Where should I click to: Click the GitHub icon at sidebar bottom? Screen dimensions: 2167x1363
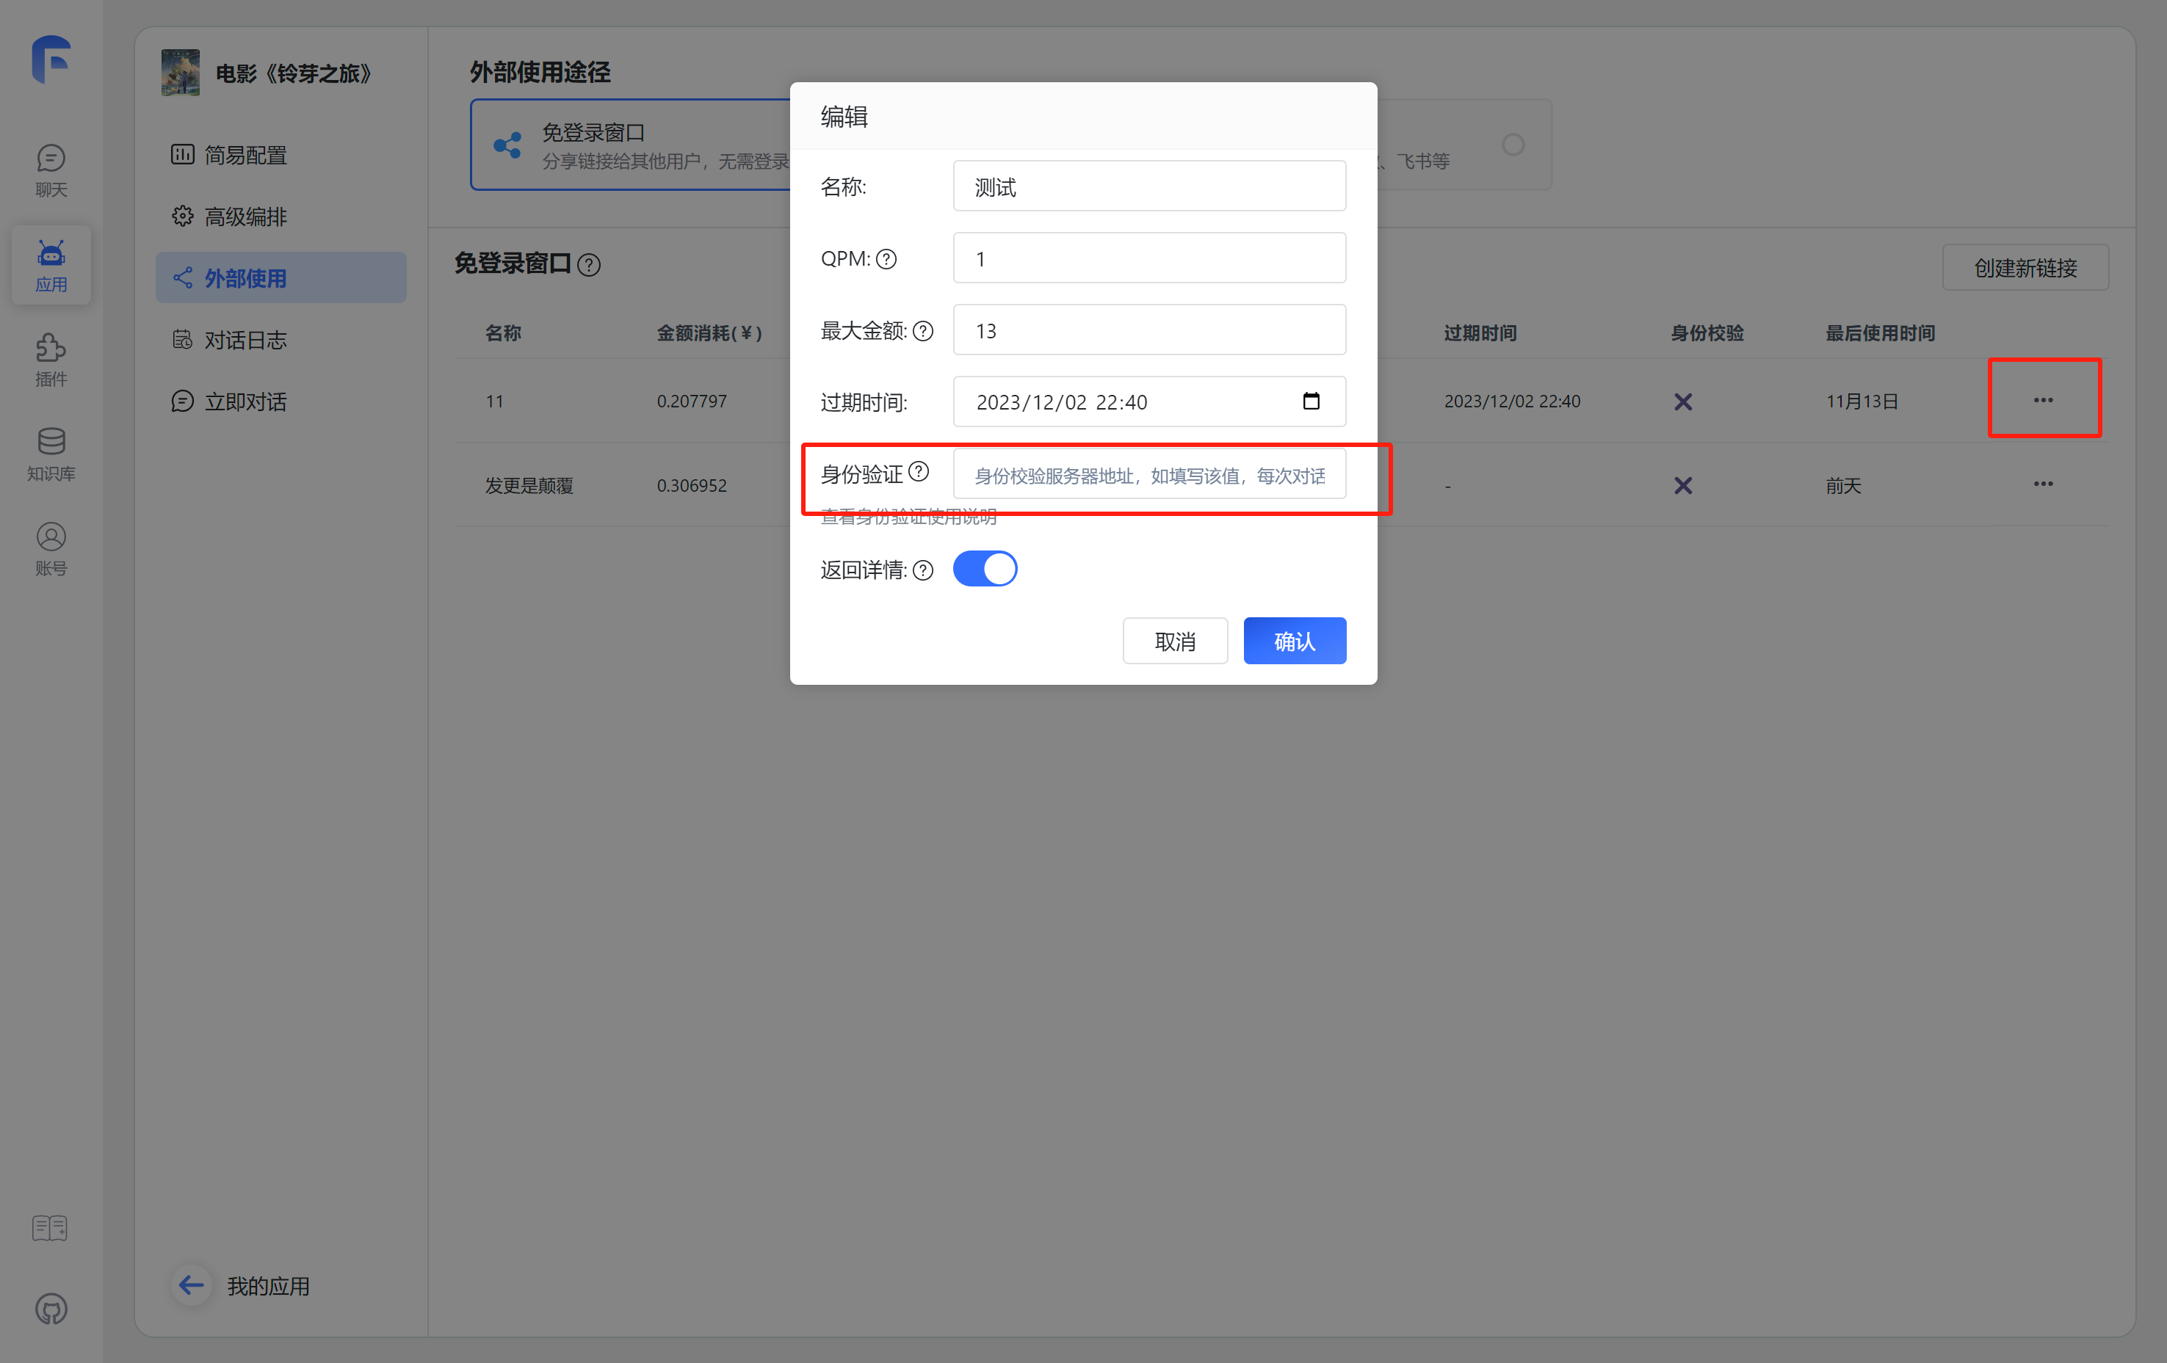(x=51, y=1308)
